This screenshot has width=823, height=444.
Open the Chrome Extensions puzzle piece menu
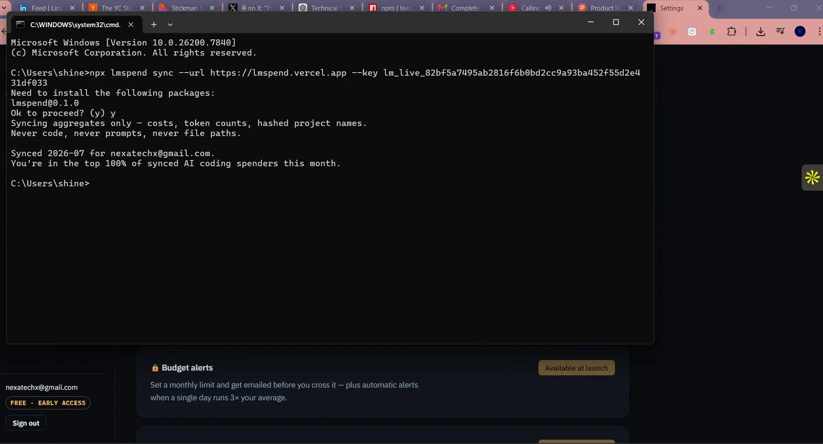click(x=732, y=31)
